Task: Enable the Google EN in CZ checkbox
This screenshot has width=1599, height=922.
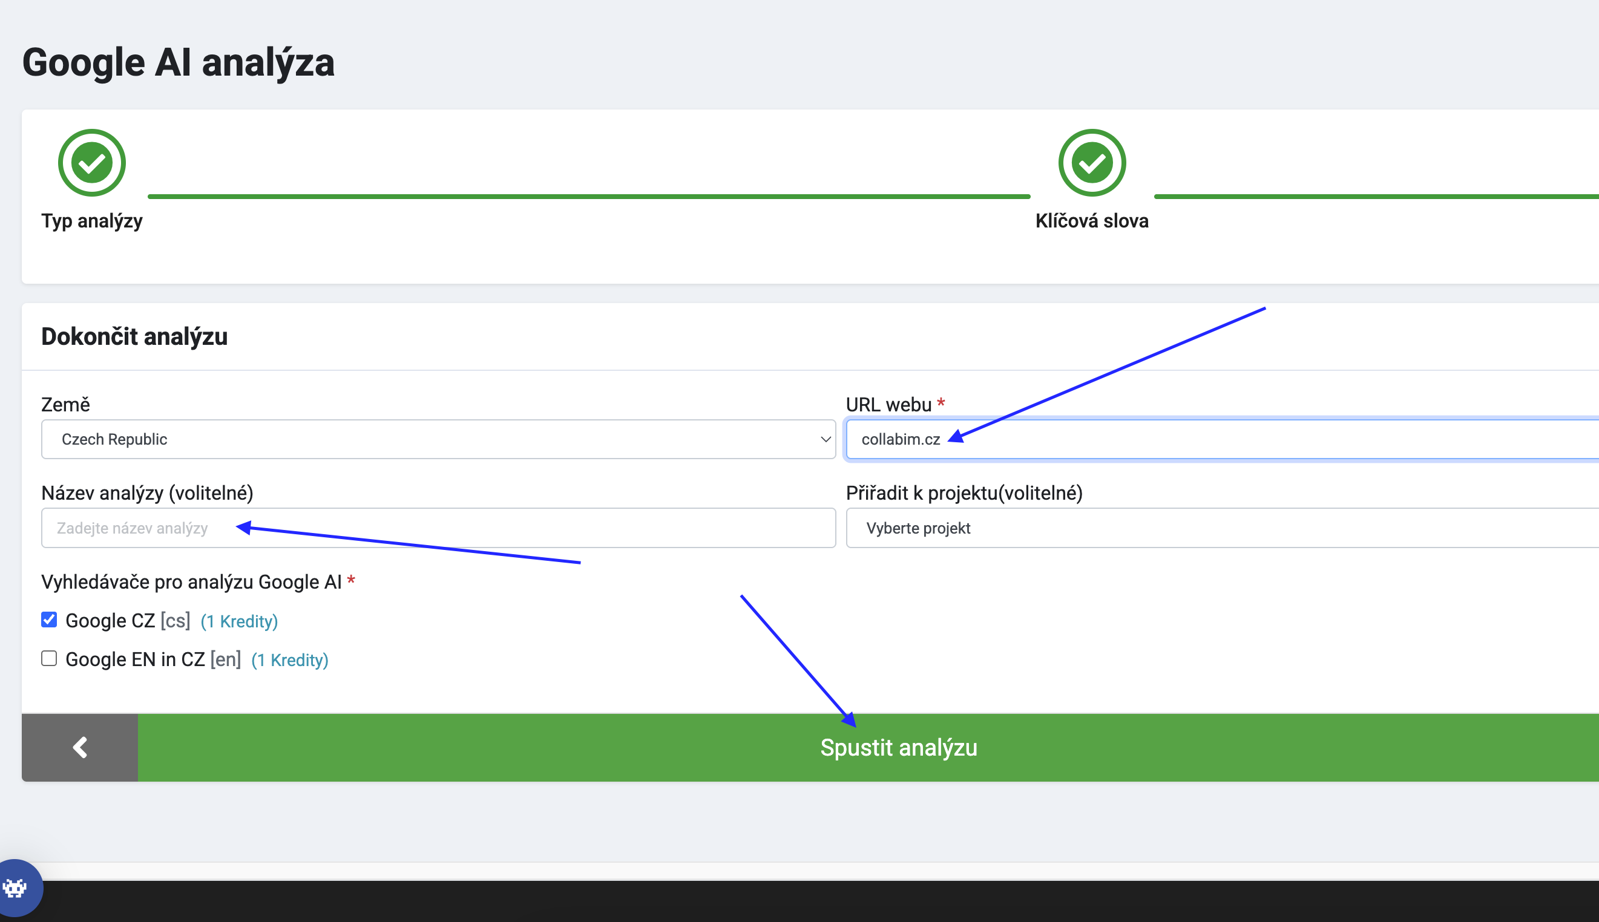Action: 49,659
